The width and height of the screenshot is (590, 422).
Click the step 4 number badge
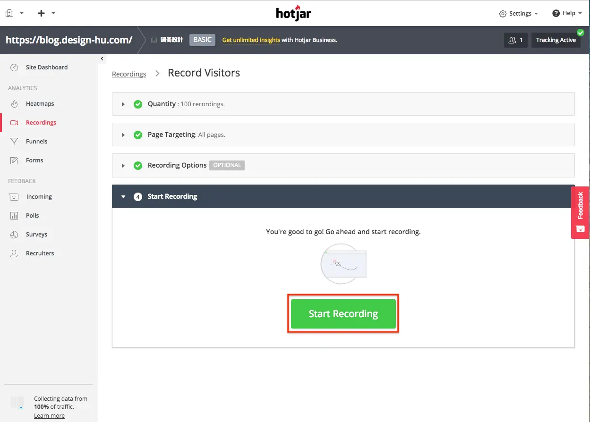(138, 197)
